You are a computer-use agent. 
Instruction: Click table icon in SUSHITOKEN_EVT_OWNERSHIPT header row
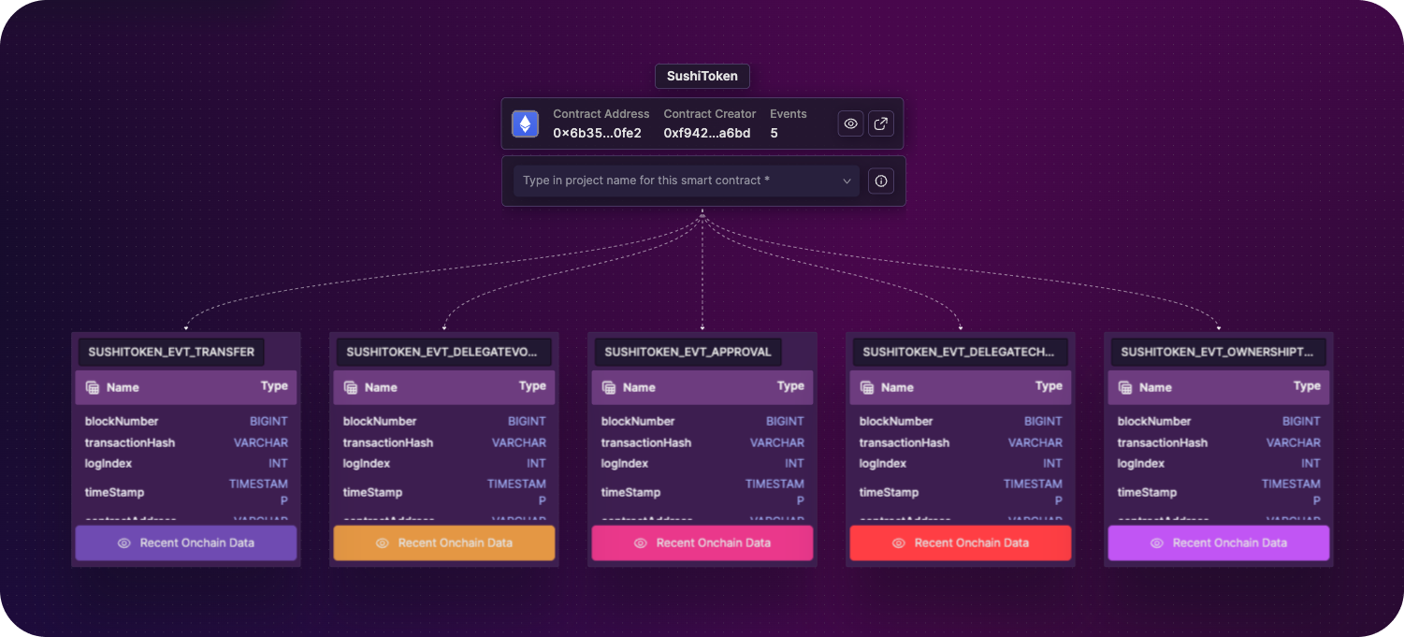(1125, 387)
